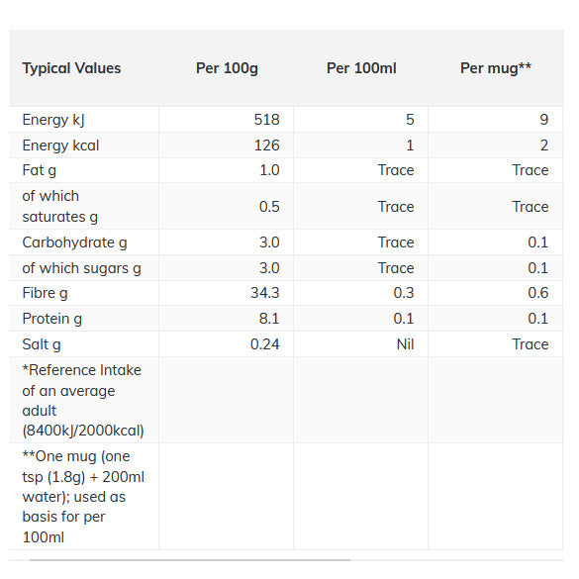Click the Per 100g column header
Image resolution: width=579 pixels, height=579 pixels.
tap(227, 68)
